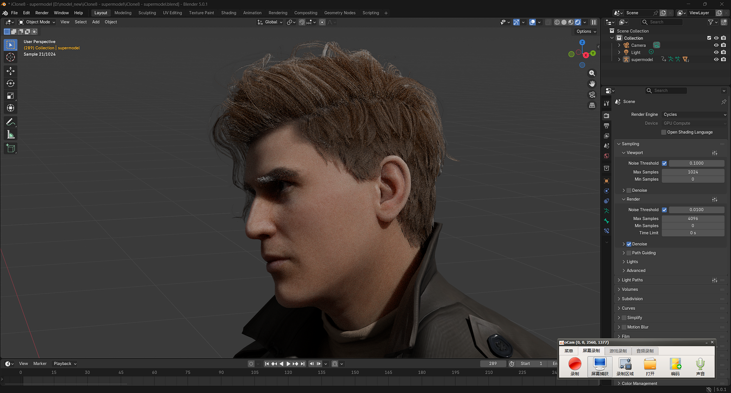This screenshot has height=393, width=731.
Task: Open the Render properties tab
Action: click(607, 116)
